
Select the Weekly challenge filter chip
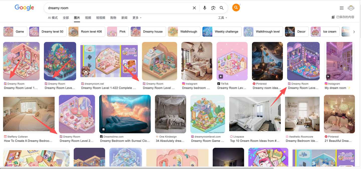222,32
